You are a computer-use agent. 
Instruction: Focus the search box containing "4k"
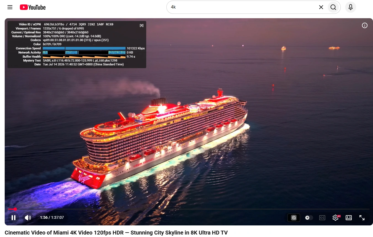(x=243, y=7)
